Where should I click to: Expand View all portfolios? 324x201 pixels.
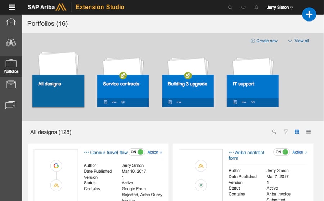(x=298, y=41)
